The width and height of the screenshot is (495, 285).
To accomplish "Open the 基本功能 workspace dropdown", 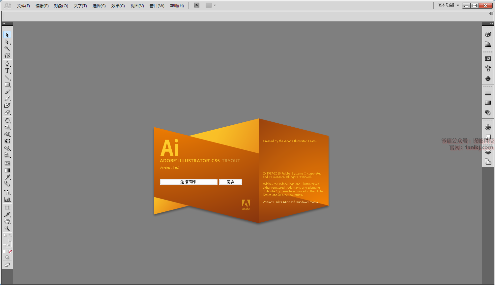I will pos(448,5).
